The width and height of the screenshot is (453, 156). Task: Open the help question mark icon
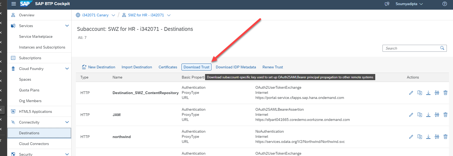tap(445, 4)
